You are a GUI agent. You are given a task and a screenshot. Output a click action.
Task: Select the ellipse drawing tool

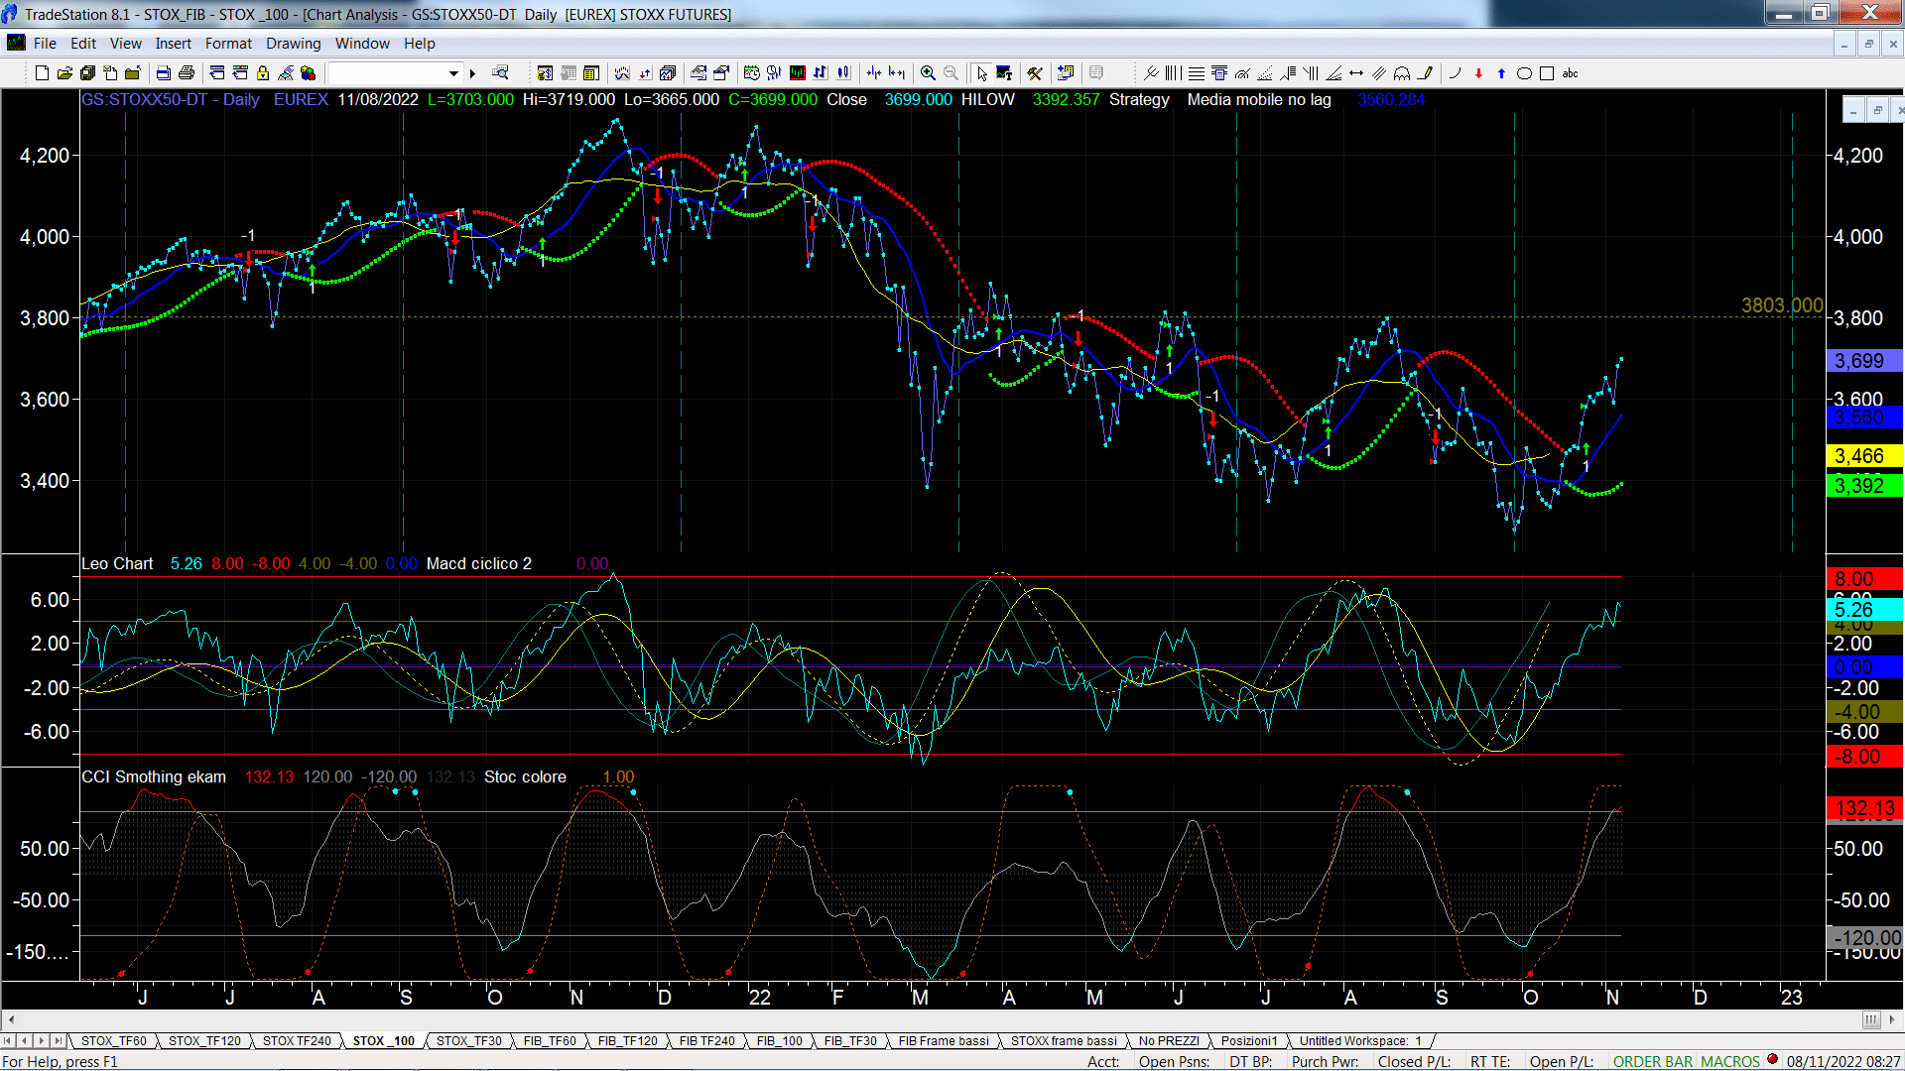pyautogui.click(x=1524, y=73)
